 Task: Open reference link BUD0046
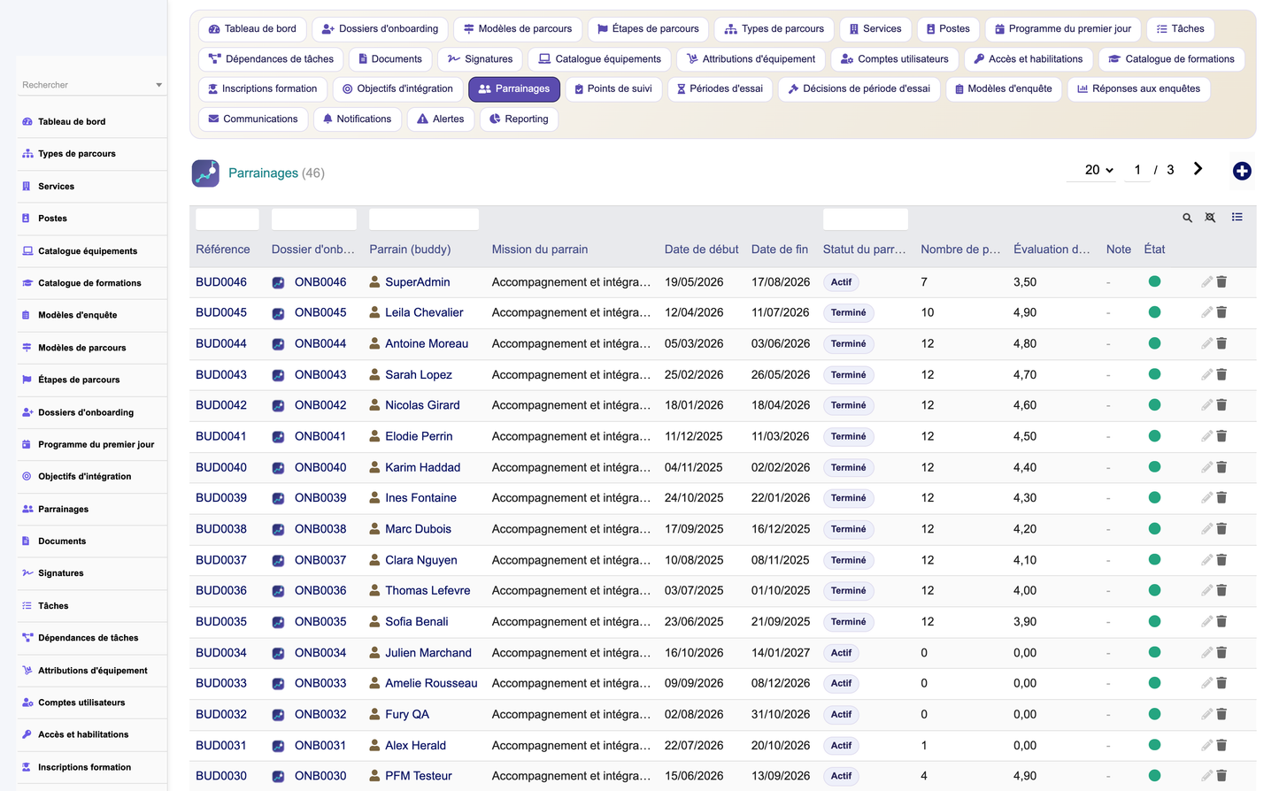[221, 282]
